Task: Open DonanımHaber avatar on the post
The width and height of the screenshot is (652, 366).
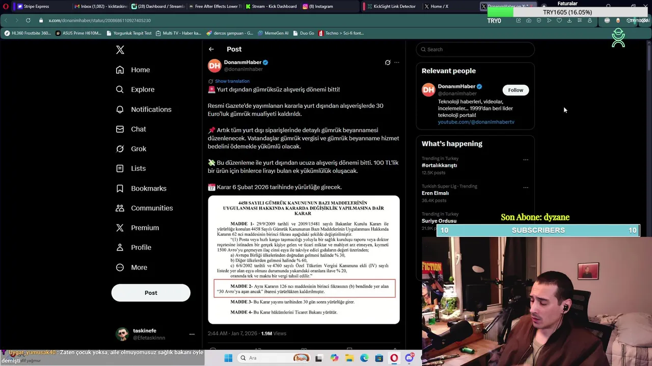Action: click(214, 66)
